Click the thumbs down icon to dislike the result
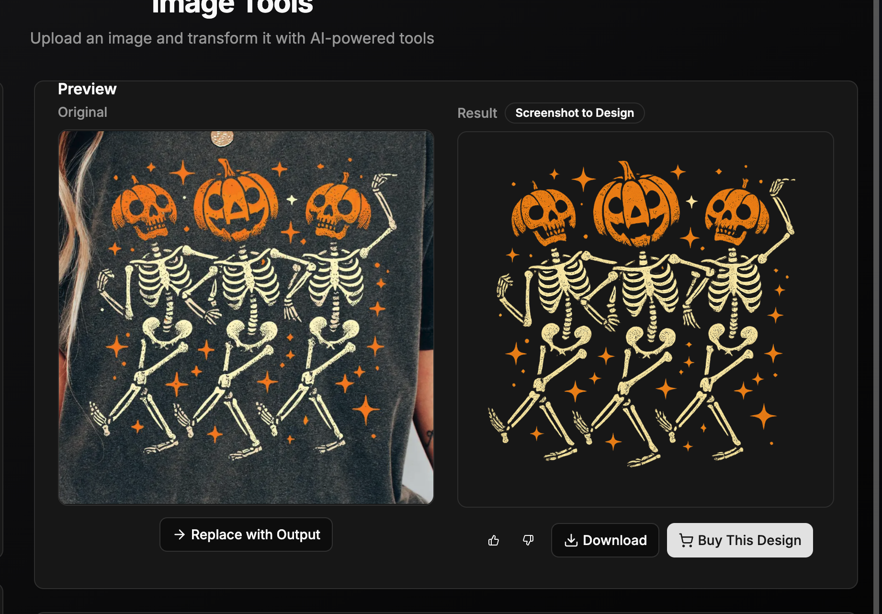Screen dimensions: 882x614 [527, 540]
